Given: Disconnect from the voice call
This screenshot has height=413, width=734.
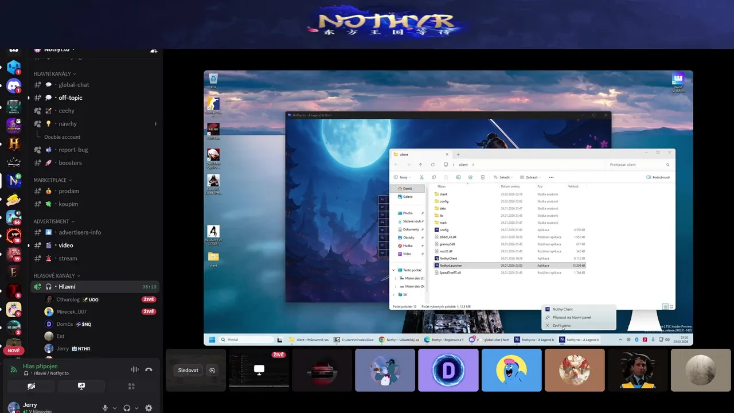Looking at the screenshot, I should (x=149, y=369).
